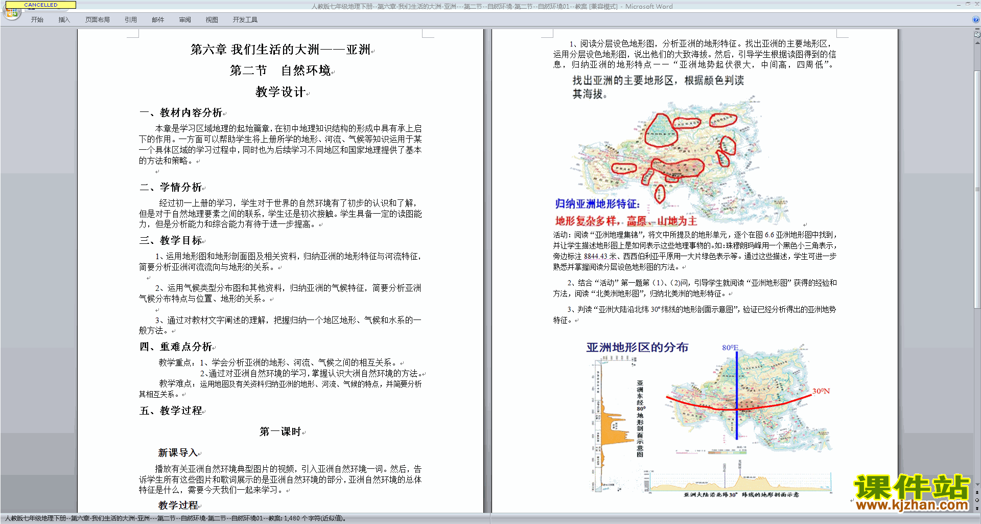
Task: Open the Office button menu
Action: (x=11, y=13)
